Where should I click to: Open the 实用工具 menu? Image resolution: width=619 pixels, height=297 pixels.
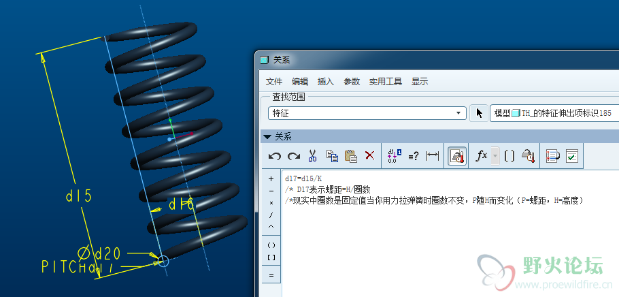click(386, 82)
